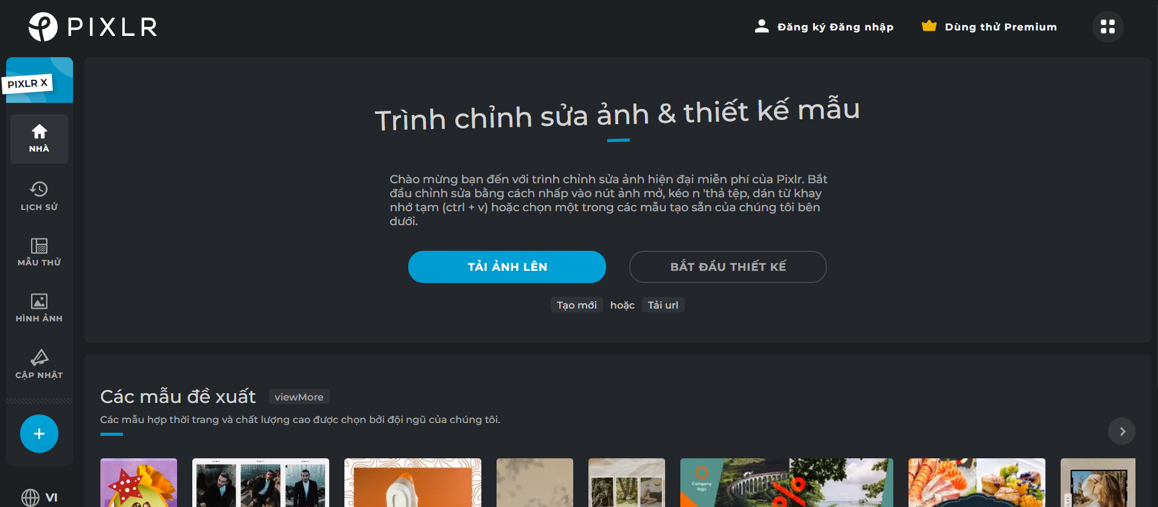Open the apps grid menu icon
Viewport: 1158px width, 507px height.
[x=1107, y=27]
